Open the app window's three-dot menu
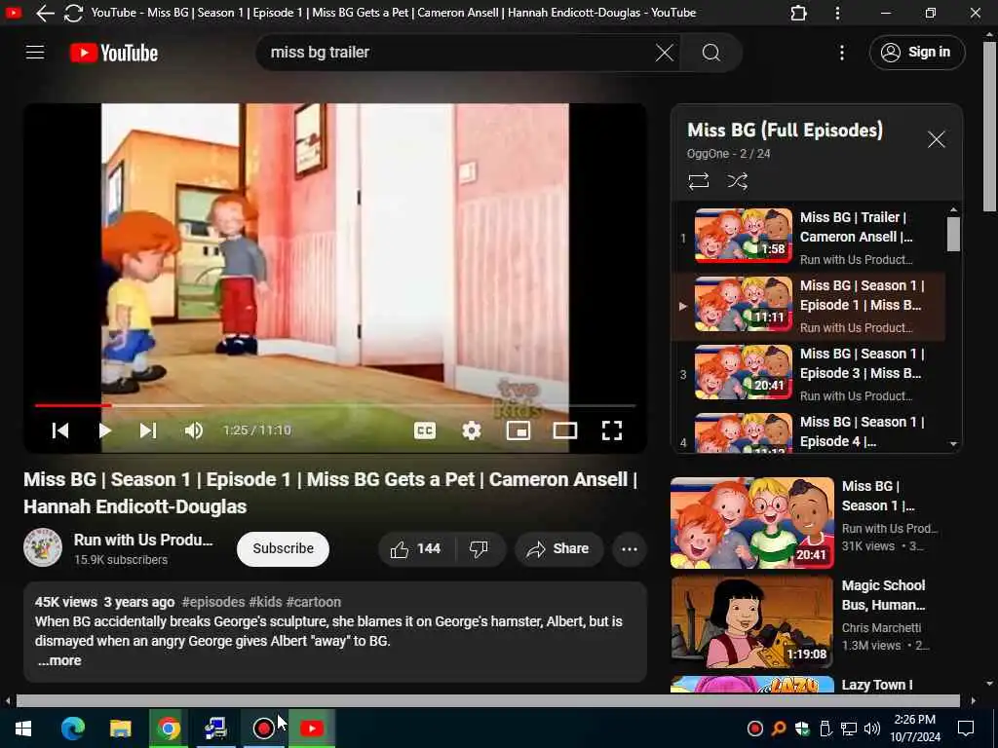This screenshot has width=998, height=748. (837, 13)
